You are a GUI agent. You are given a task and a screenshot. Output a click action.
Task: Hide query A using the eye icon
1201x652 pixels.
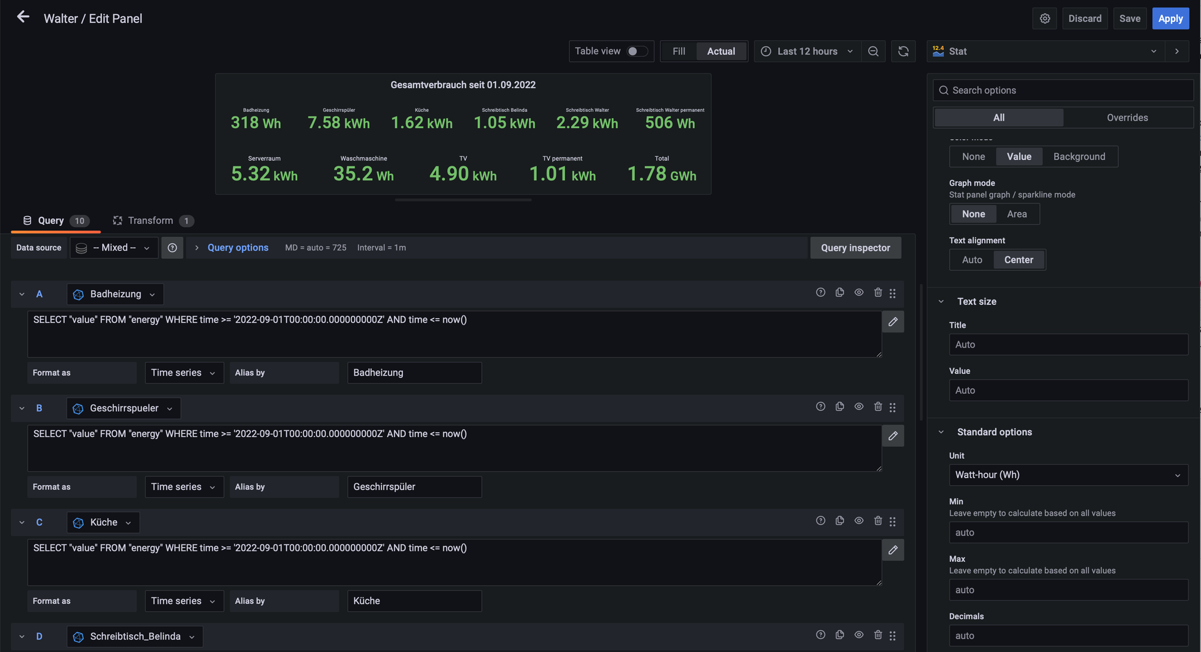(859, 293)
